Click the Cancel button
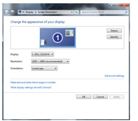This screenshot has width=138, height=121. click(x=100, y=97)
